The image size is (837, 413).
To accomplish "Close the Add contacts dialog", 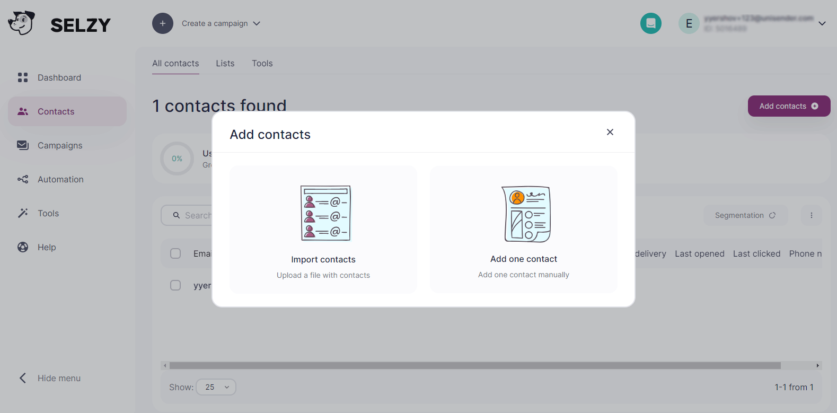I will [x=610, y=132].
